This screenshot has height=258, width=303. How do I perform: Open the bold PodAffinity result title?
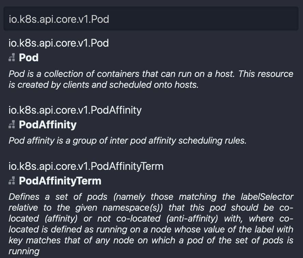tap(48, 125)
